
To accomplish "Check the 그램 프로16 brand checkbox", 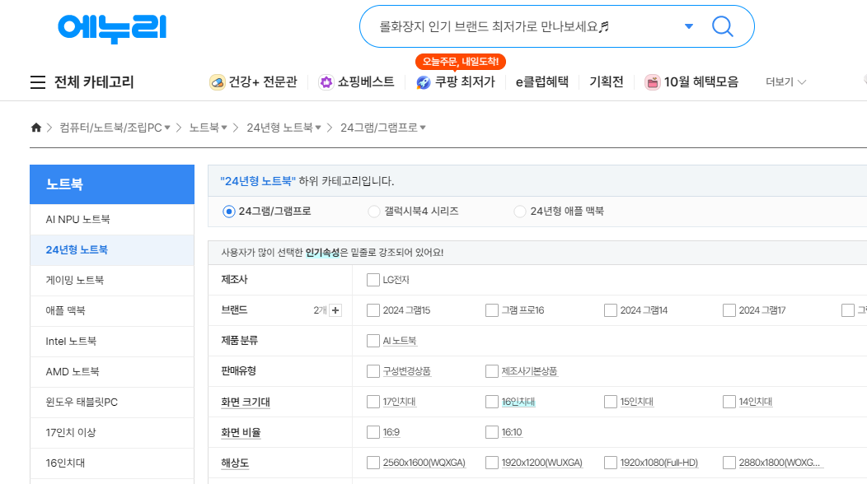I will pyautogui.click(x=491, y=310).
